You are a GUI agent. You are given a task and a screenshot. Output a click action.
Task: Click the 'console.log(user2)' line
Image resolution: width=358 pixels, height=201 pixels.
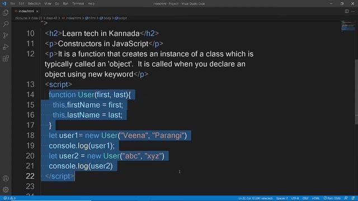(x=81, y=166)
